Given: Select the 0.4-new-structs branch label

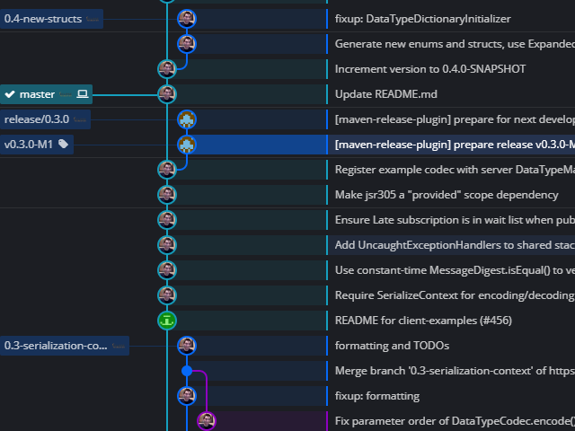Looking at the screenshot, I should tap(43, 19).
